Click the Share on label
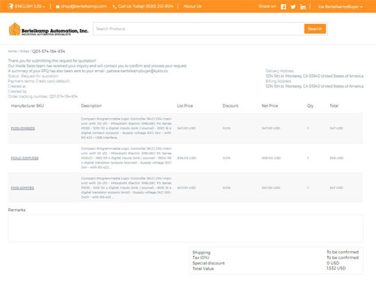The image size is (376, 301). point(267,6)
